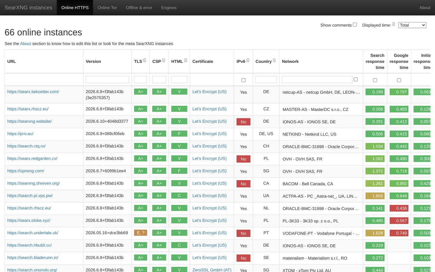435x272 pixels.
Task: Click the SearXNG instances brand link
Action: (x=28, y=8)
